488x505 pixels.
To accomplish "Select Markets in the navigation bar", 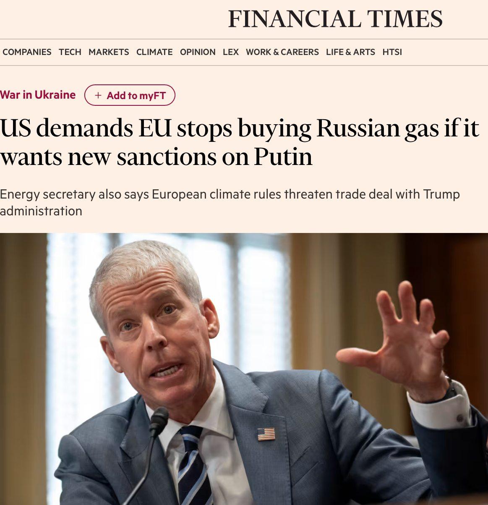I will [109, 52].
